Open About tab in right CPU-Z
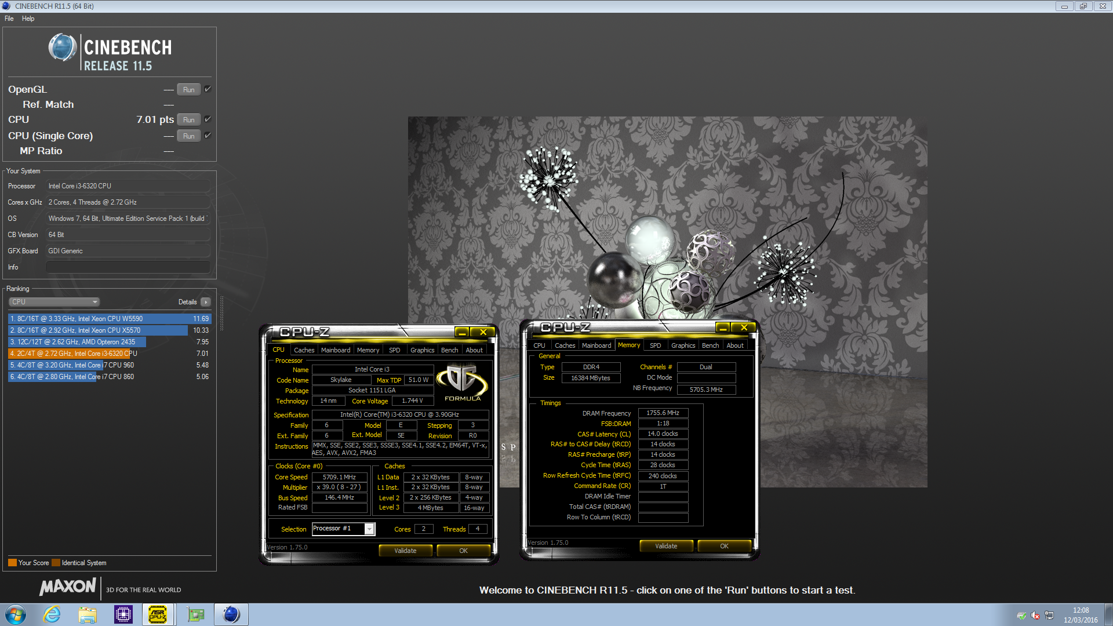Viewport: 1113px width, 626px height. (x=735, y=345)
